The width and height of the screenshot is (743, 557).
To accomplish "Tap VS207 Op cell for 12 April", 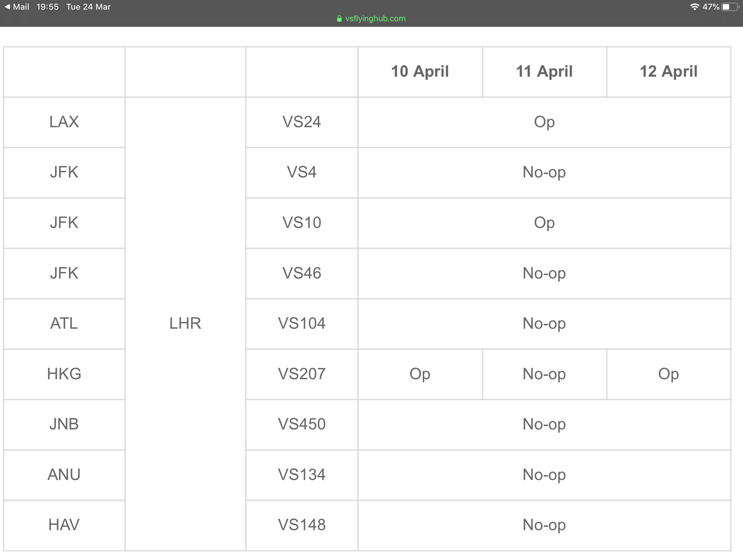I will point(668,374).
